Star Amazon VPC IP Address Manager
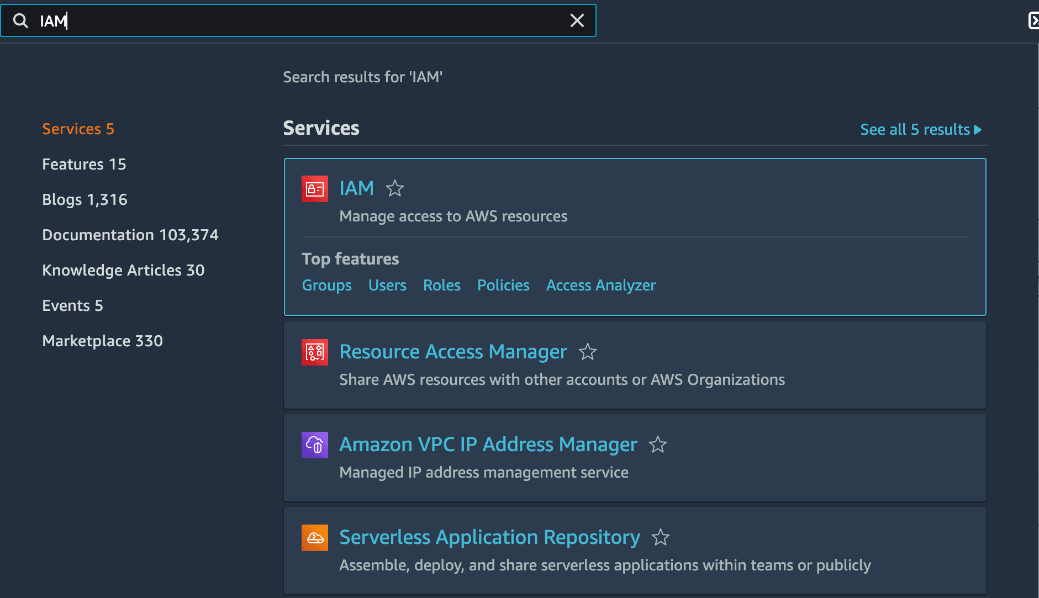Viewport: 1039px width, 598px height. point(658,444)
